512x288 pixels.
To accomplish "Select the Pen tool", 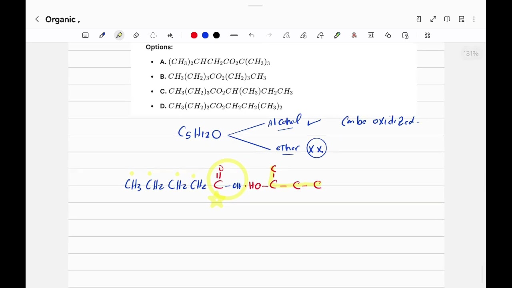I will pyautogui.click(x=102, y=35).
